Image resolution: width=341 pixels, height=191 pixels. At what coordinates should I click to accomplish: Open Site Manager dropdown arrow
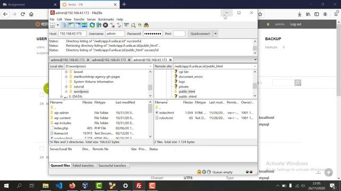58,25
